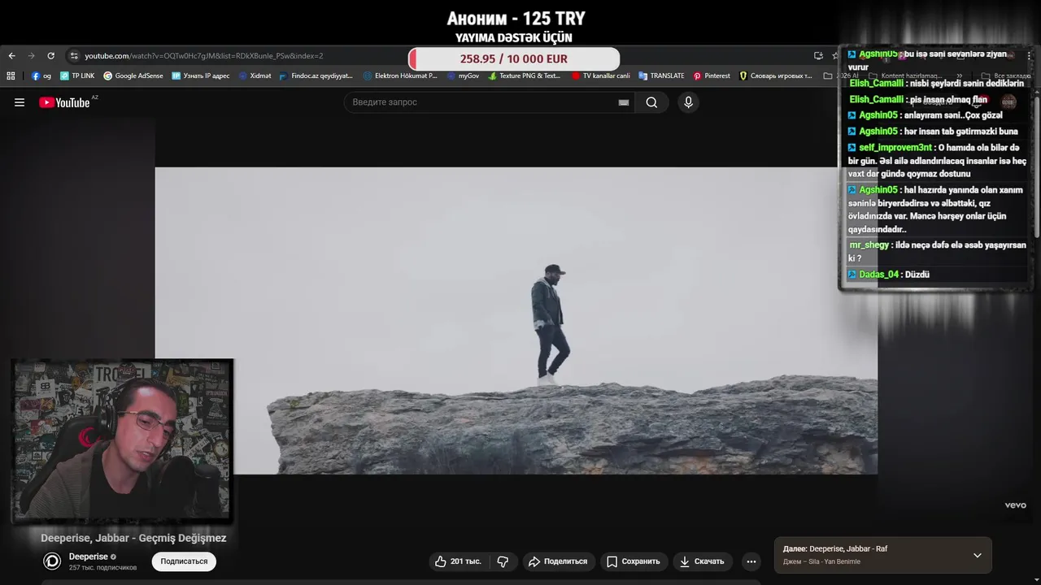The image size is (1041, 585).
Task: Open the Elektron Hökumət bookmark
Action: pyautogui.click(x=400, y=76)
